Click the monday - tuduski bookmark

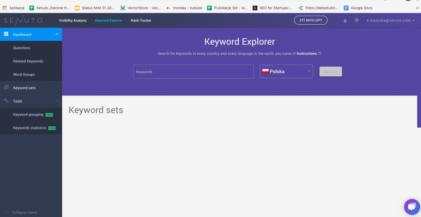(x=183, y=8)
